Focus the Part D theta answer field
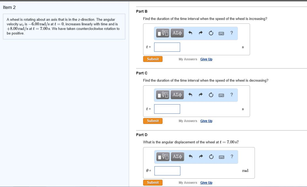 click(167, 171)
